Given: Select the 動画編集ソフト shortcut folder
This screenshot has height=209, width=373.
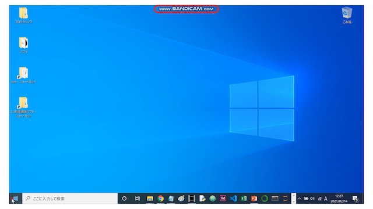Looking at the screenshot, I should click(x=23, y=107).
